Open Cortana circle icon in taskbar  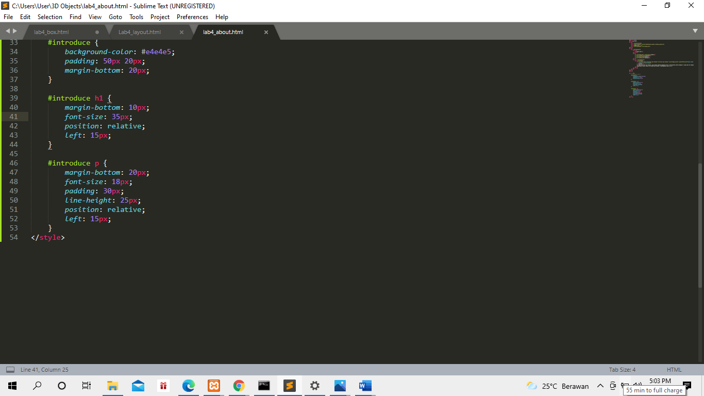point(62,386)
